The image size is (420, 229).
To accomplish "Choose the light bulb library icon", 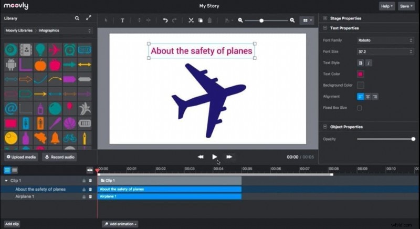I will point(40,50).
